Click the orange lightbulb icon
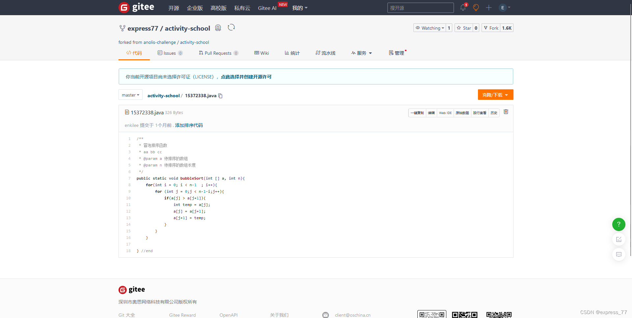Viewport: 632px width, 318px height. pyautogui.click(x=476, y=7)
